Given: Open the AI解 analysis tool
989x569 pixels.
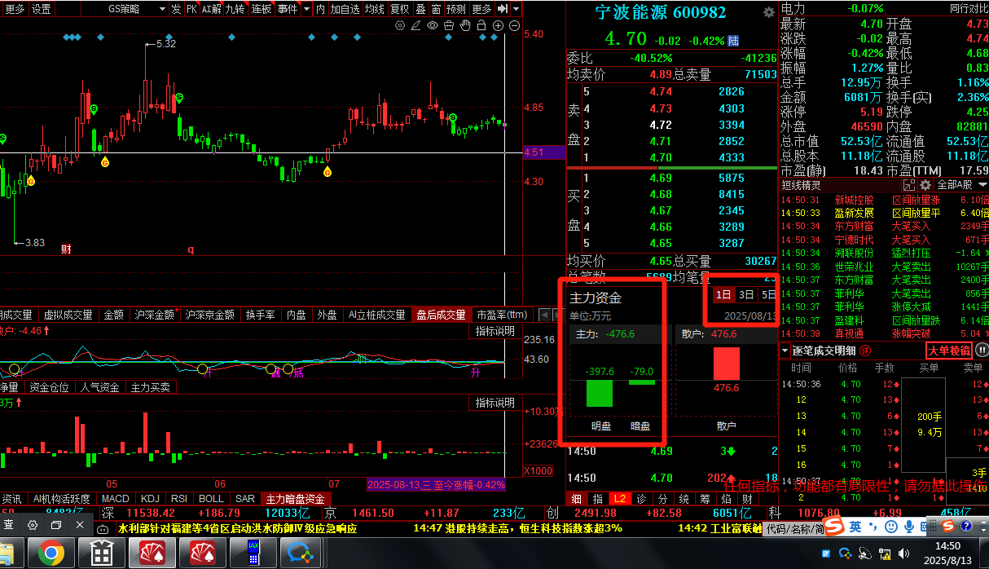Looking at the screenshot, I should 211,9.
